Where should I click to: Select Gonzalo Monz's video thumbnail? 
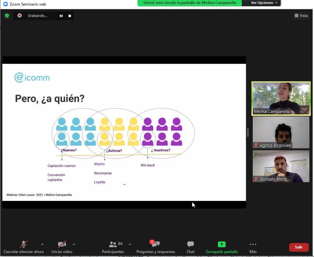[x=281, y=166]
